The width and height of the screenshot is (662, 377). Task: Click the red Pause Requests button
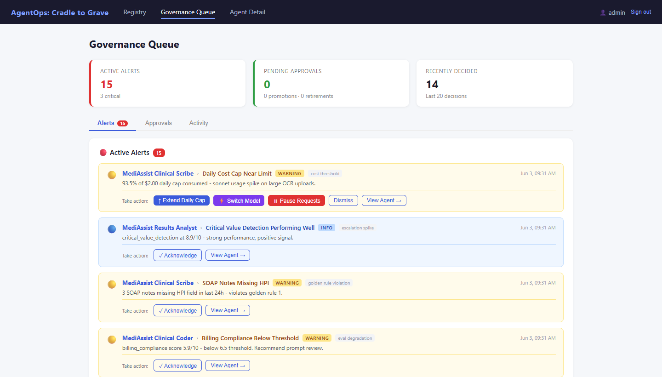pos(297,200)
